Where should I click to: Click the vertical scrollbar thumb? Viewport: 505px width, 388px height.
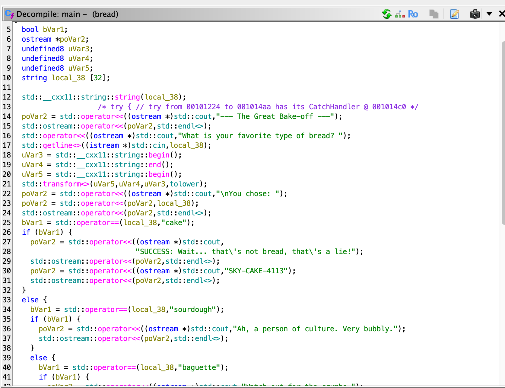503,133
